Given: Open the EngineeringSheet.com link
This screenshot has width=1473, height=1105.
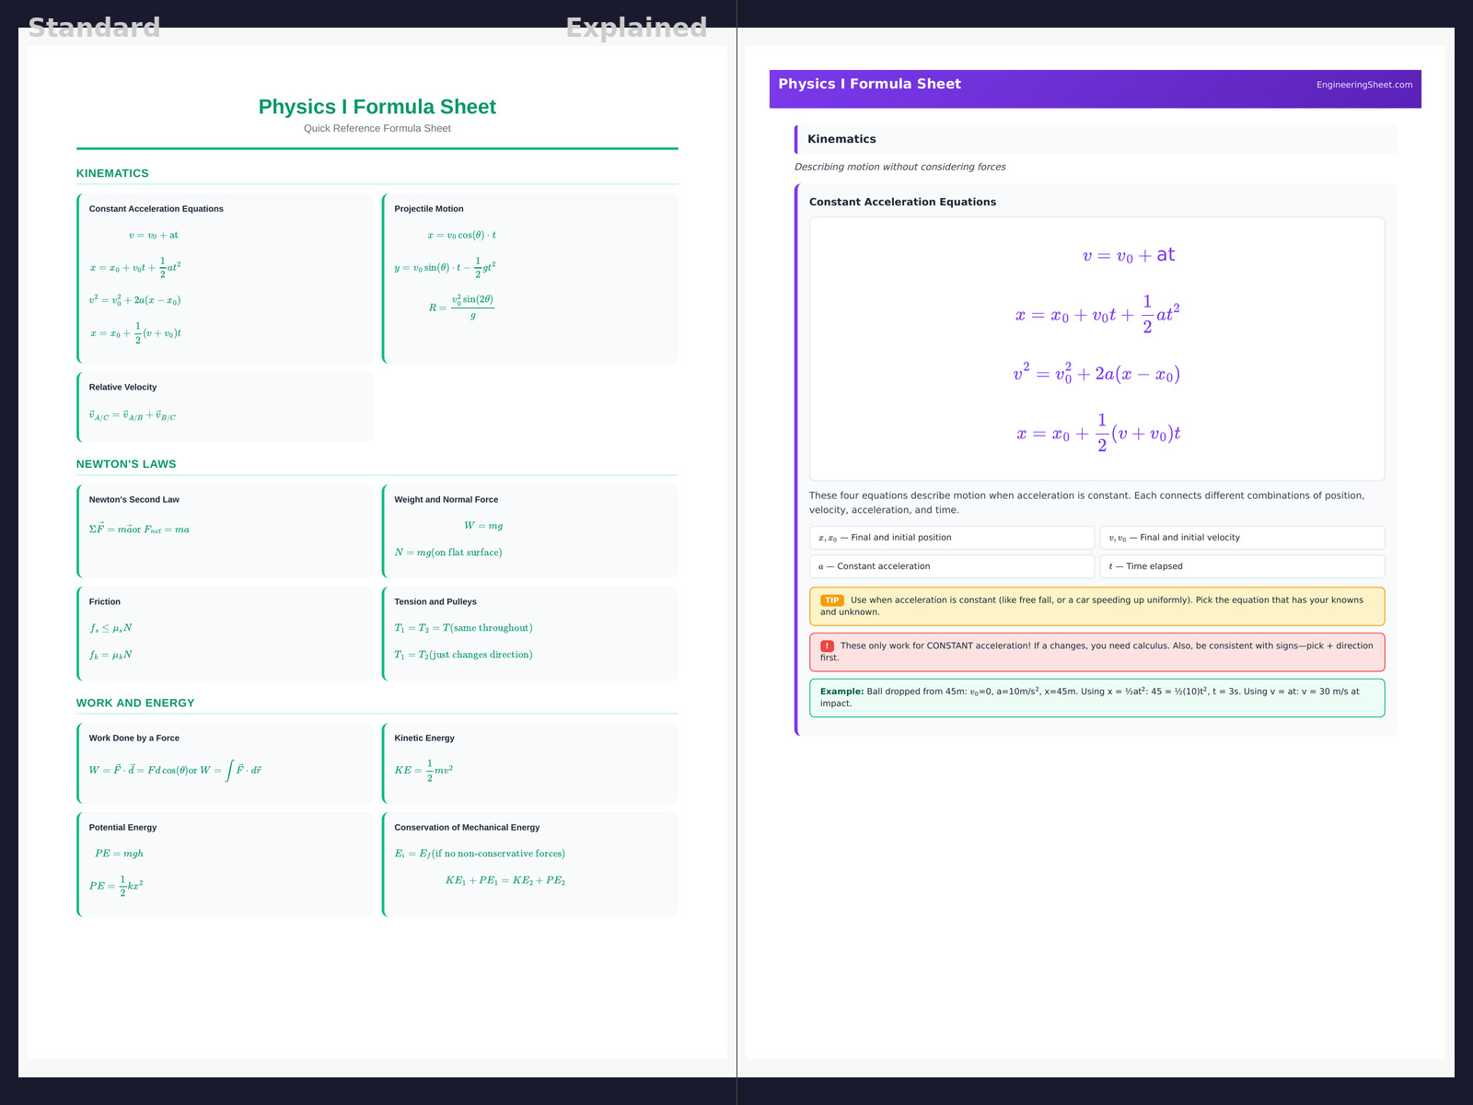Looking at the screenshot, I should click(1363, 85).
